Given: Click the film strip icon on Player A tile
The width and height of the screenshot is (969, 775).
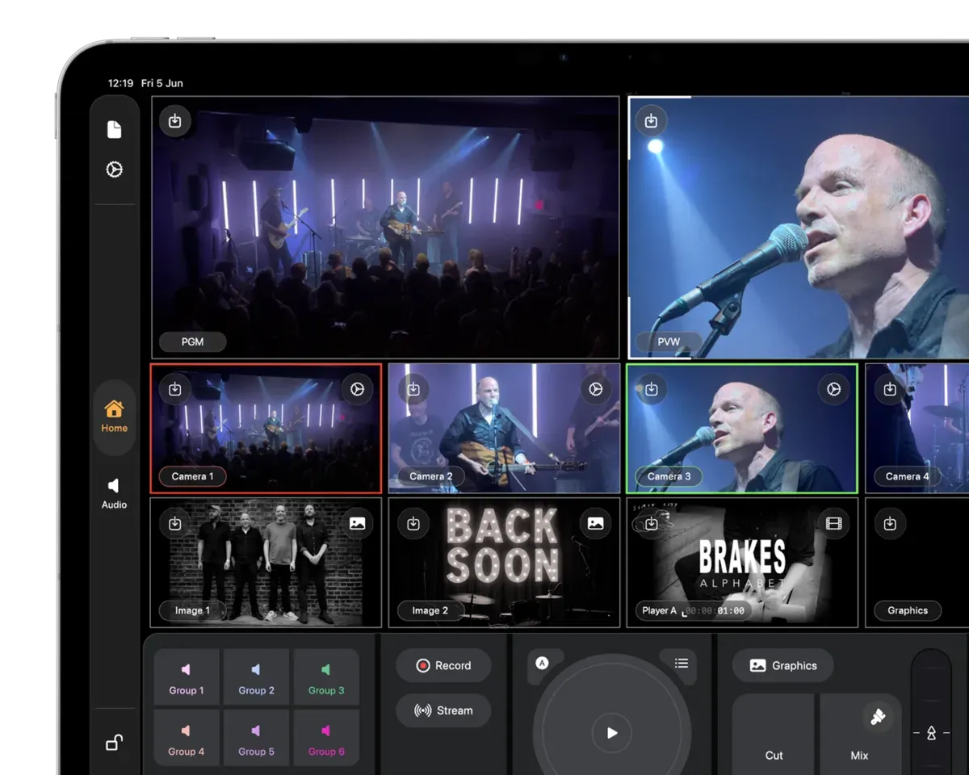Looking at the screenshot, I should click(x=833, y=523).
